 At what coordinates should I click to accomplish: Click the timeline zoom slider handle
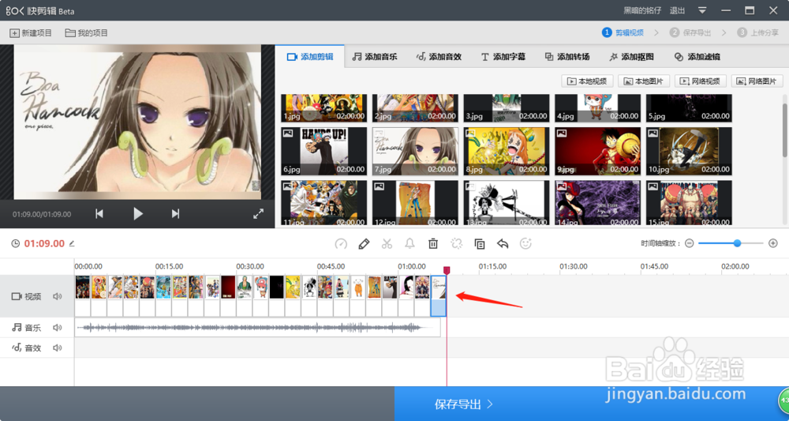coord(737,243)
